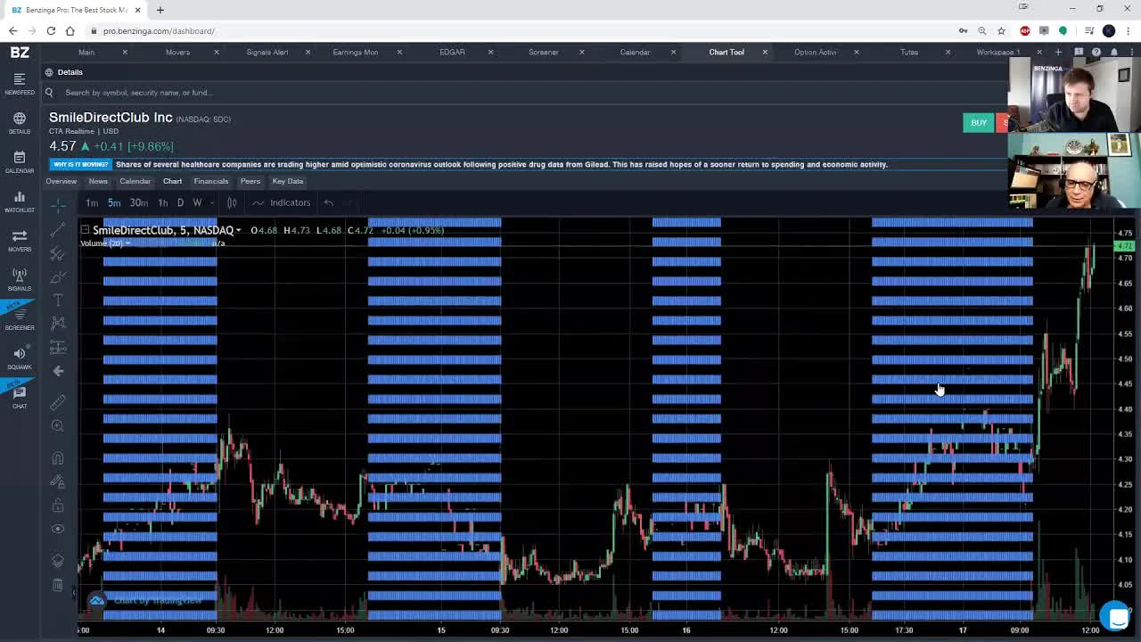The height and width of the screenshot is (642, 1141).
Task: Toggle lock all drawing tools
Action: tap(58, 506)
